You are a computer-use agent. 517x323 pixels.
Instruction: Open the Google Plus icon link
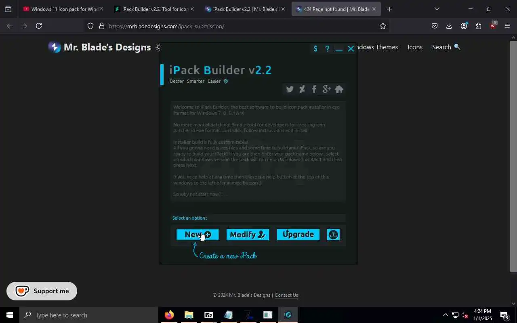(x=326, y=89)
